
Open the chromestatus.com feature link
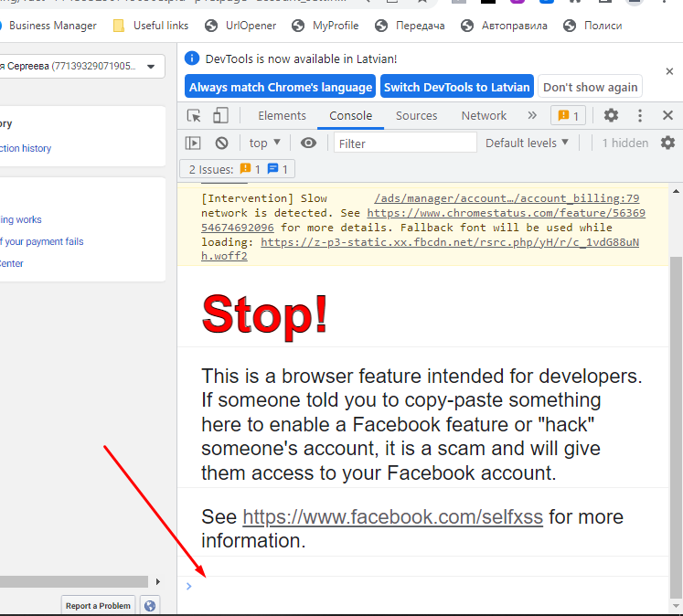click(507, 213)
